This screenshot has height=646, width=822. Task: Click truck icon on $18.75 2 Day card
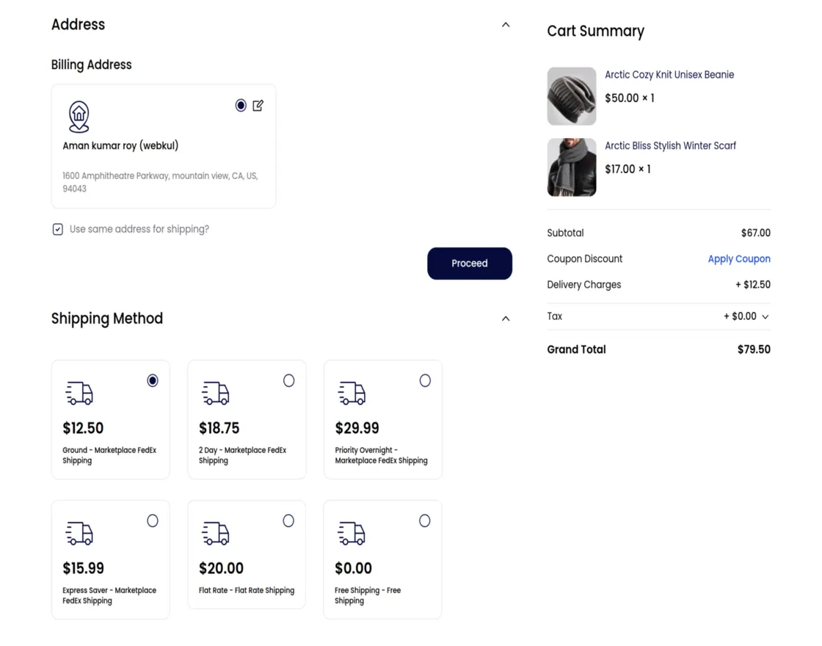[216, 393]
